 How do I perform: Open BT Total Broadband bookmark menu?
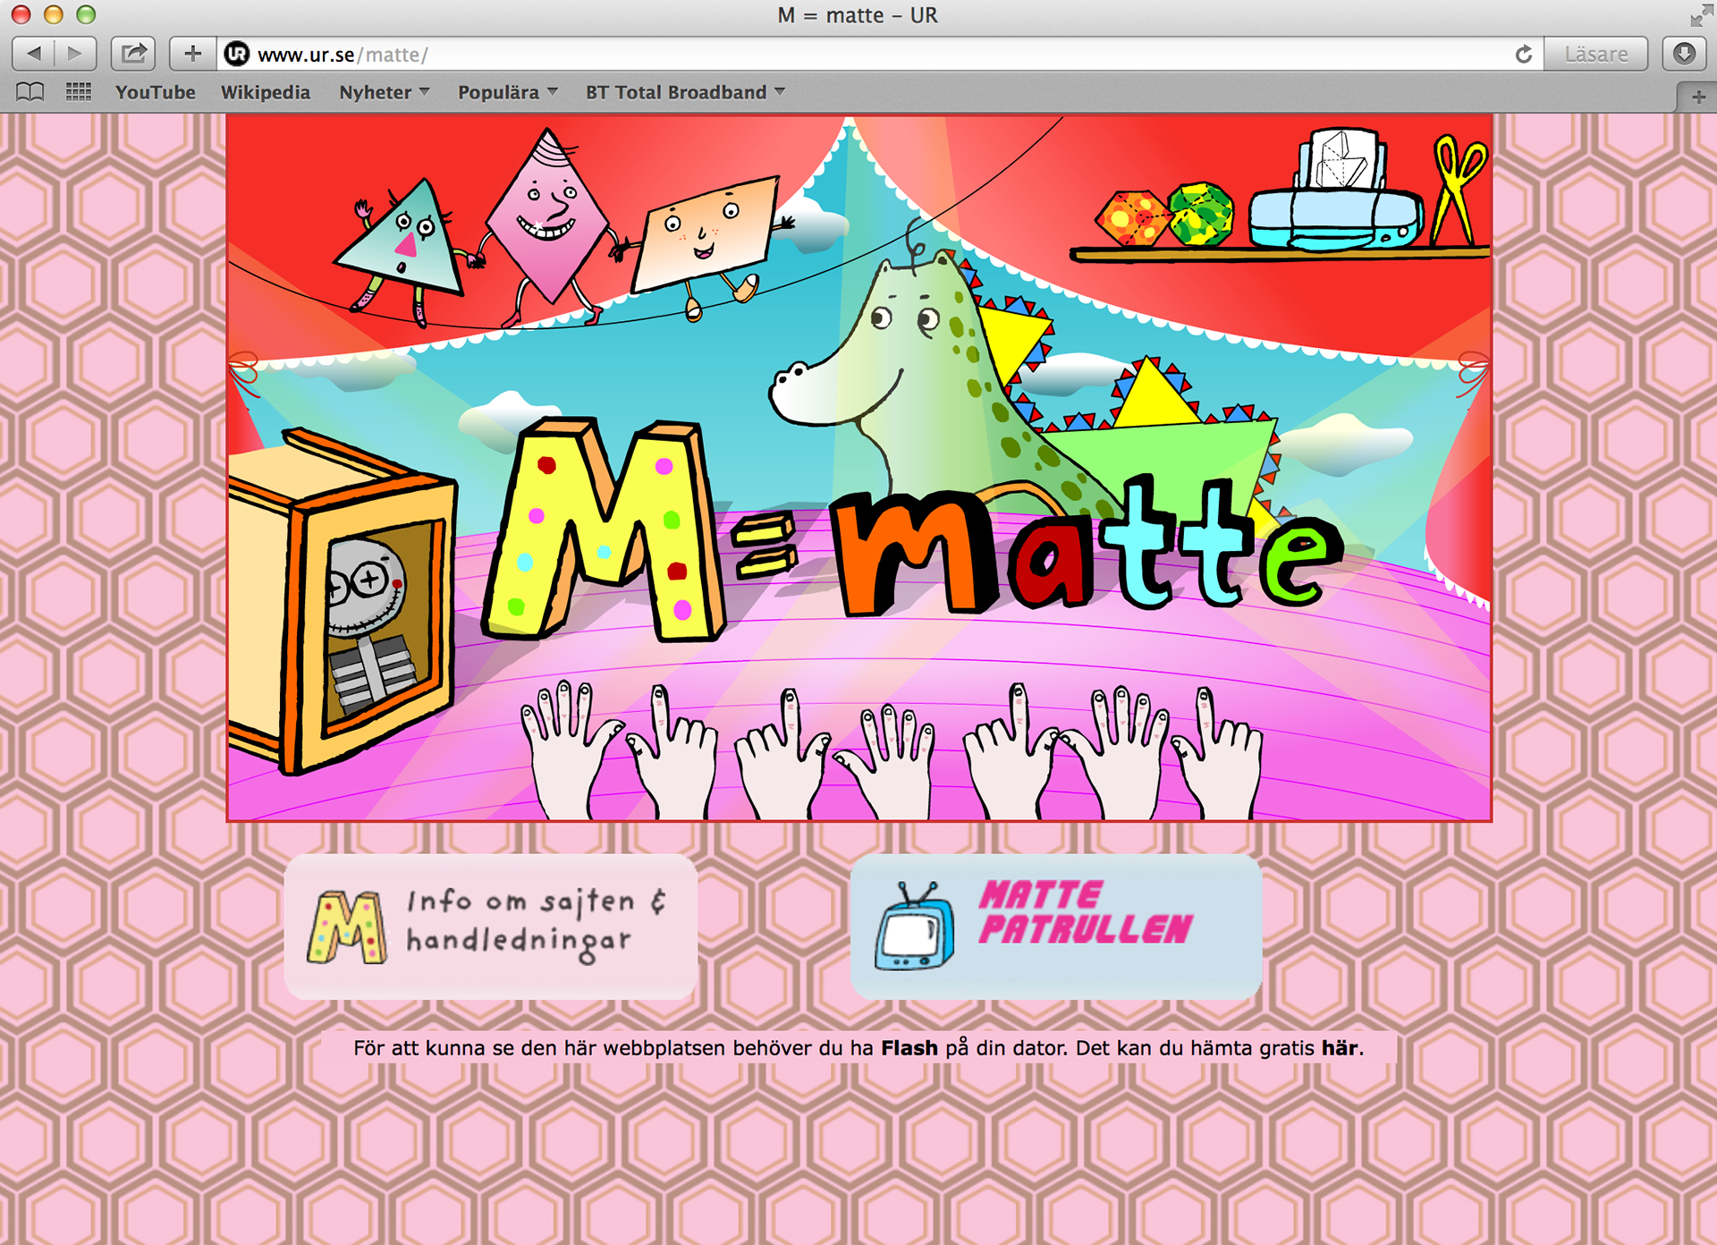click(685, 92)
